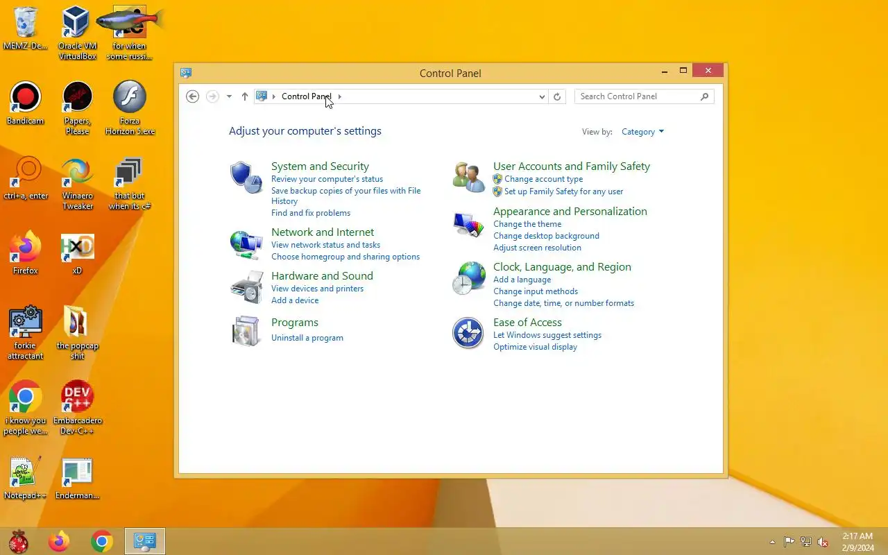Viewport: 888px width, 555px height.
Task: Click Add a device link
Action: pos(295,300)
